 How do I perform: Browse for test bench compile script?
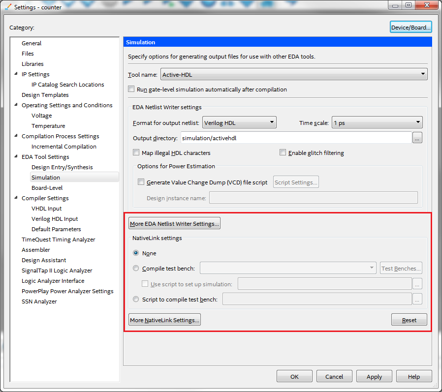417,299
